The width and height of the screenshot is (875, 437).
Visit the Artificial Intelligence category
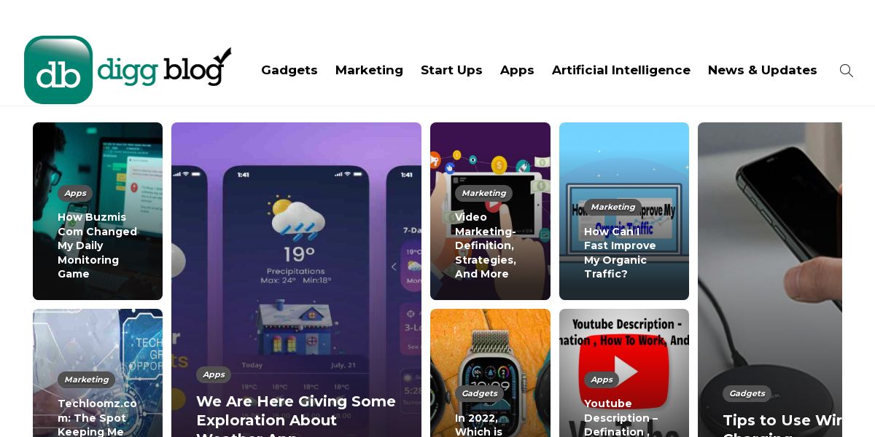(x=621, y=70)
